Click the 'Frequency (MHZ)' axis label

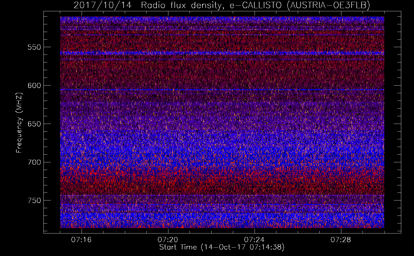click(x=19, y=122)
